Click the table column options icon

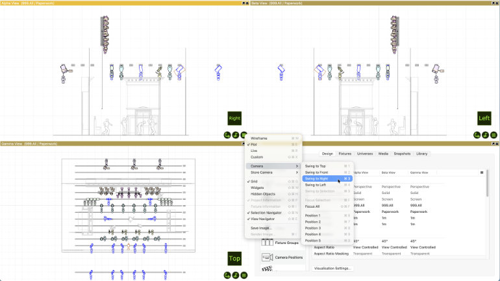pos(481,173)
